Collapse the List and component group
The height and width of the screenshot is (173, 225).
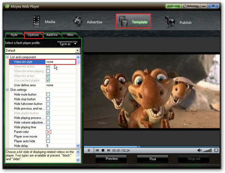click(7, 57)
